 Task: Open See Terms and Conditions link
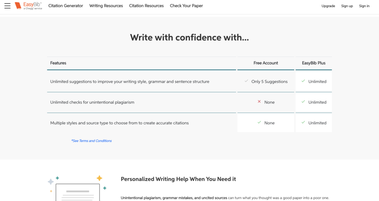coord(91,141)
